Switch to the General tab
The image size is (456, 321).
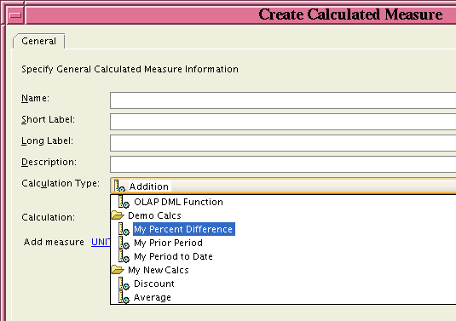tap(38, 41)
